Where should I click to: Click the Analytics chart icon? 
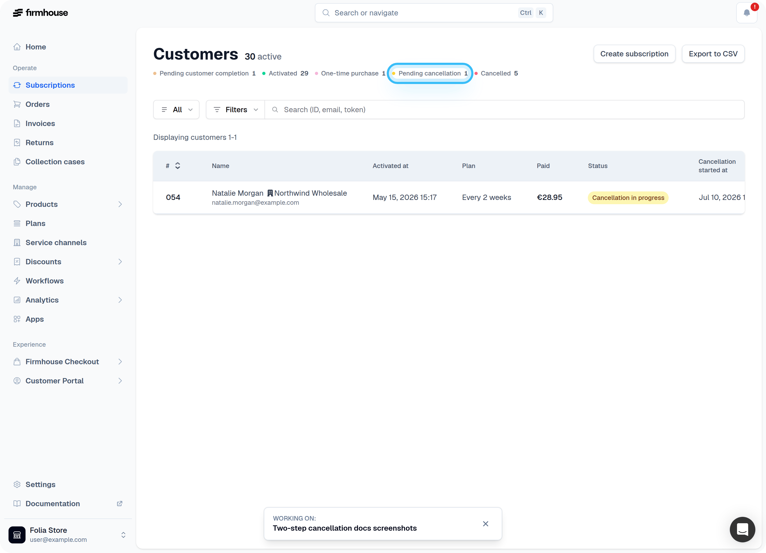17,300
